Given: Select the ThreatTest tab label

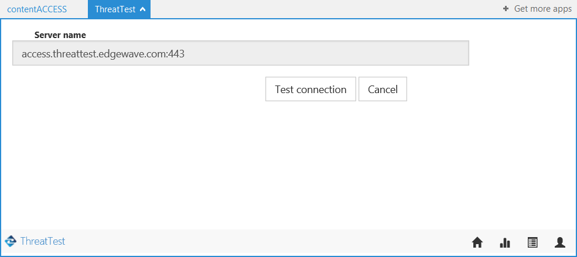Looking at the screenshot, I should (x=115, y=9).
